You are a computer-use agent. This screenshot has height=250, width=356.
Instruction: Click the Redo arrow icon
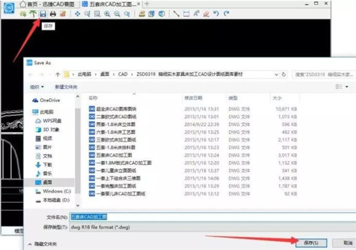(x=226, y=13)
